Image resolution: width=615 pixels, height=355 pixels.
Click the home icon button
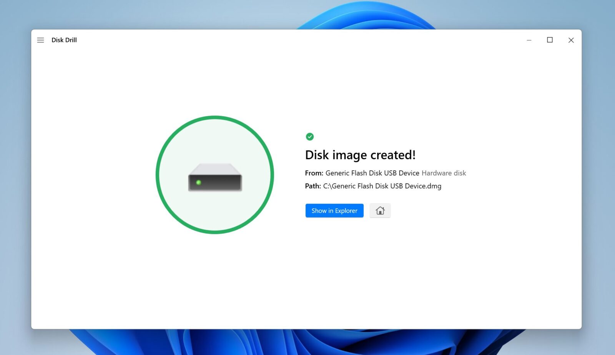click(380, 211)
